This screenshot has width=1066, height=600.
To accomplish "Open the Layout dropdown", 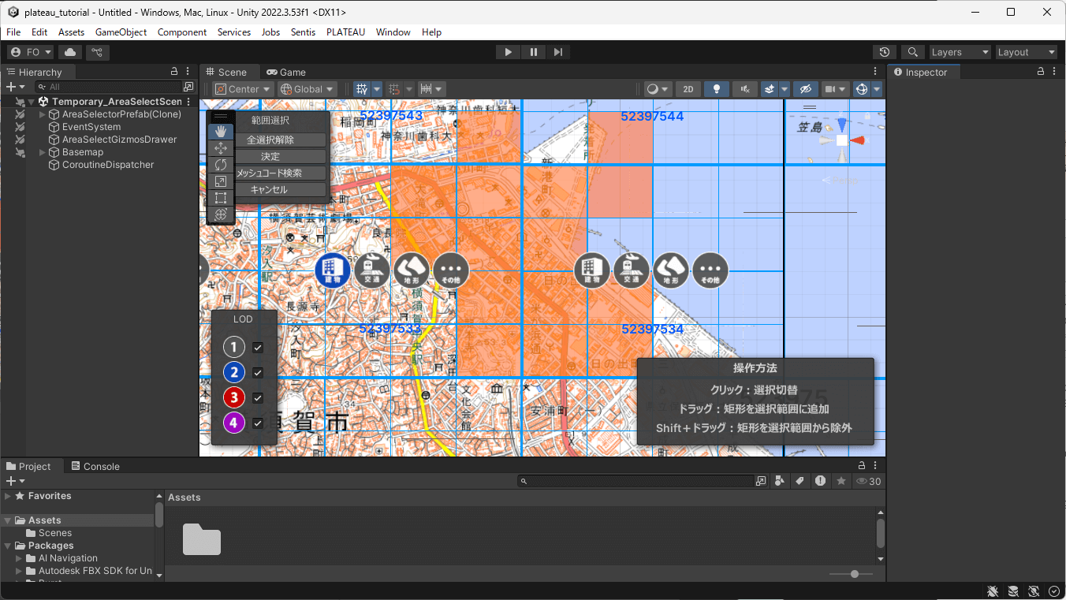I will tap(1026, 52).
